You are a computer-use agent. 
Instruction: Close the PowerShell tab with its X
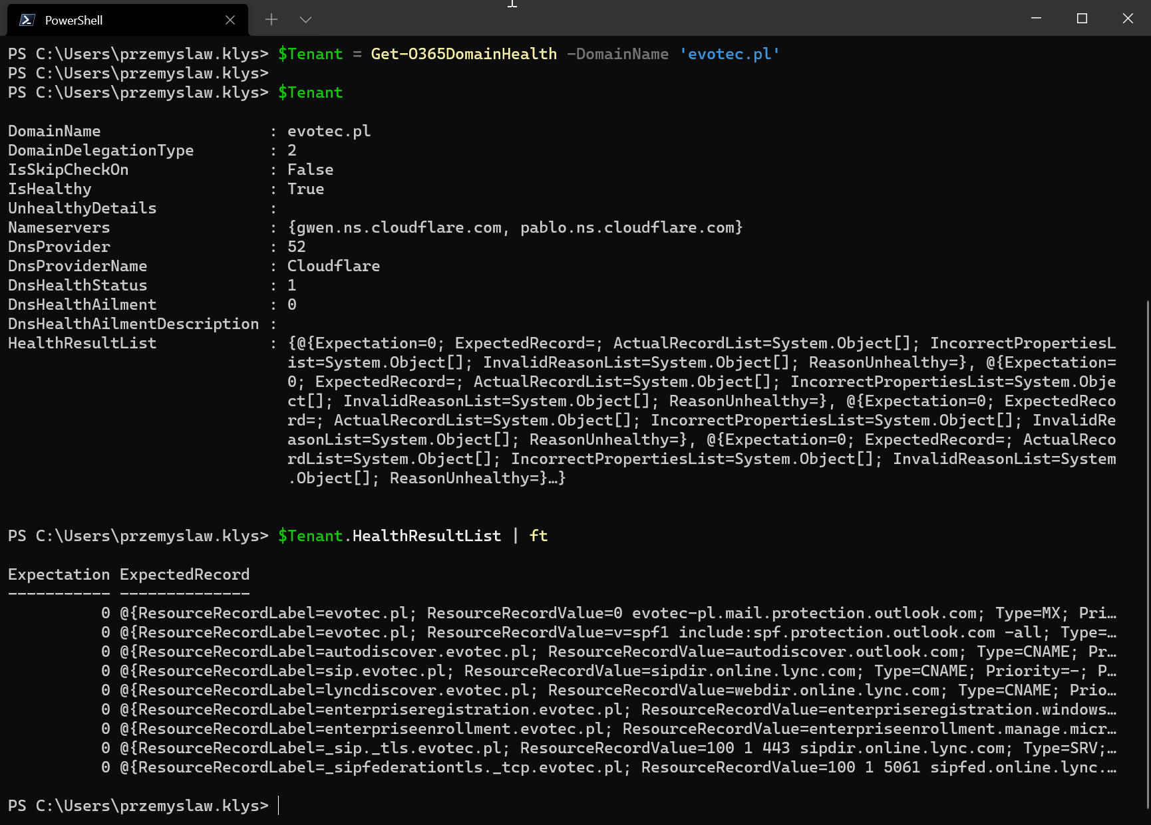tap(230, 19)
